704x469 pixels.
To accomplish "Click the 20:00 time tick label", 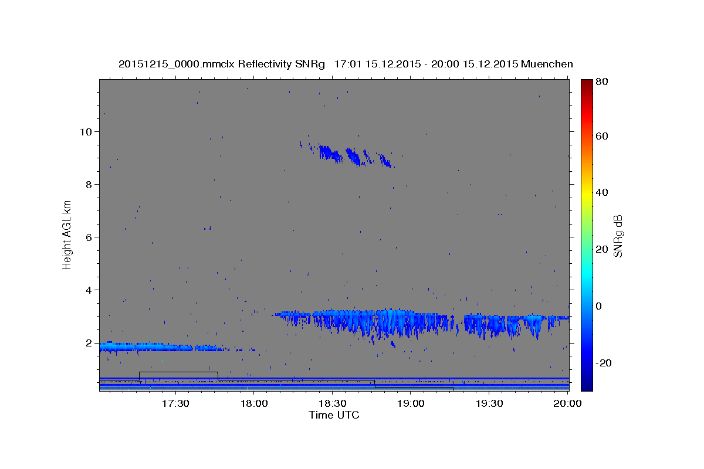I will (x=567, y=404).
